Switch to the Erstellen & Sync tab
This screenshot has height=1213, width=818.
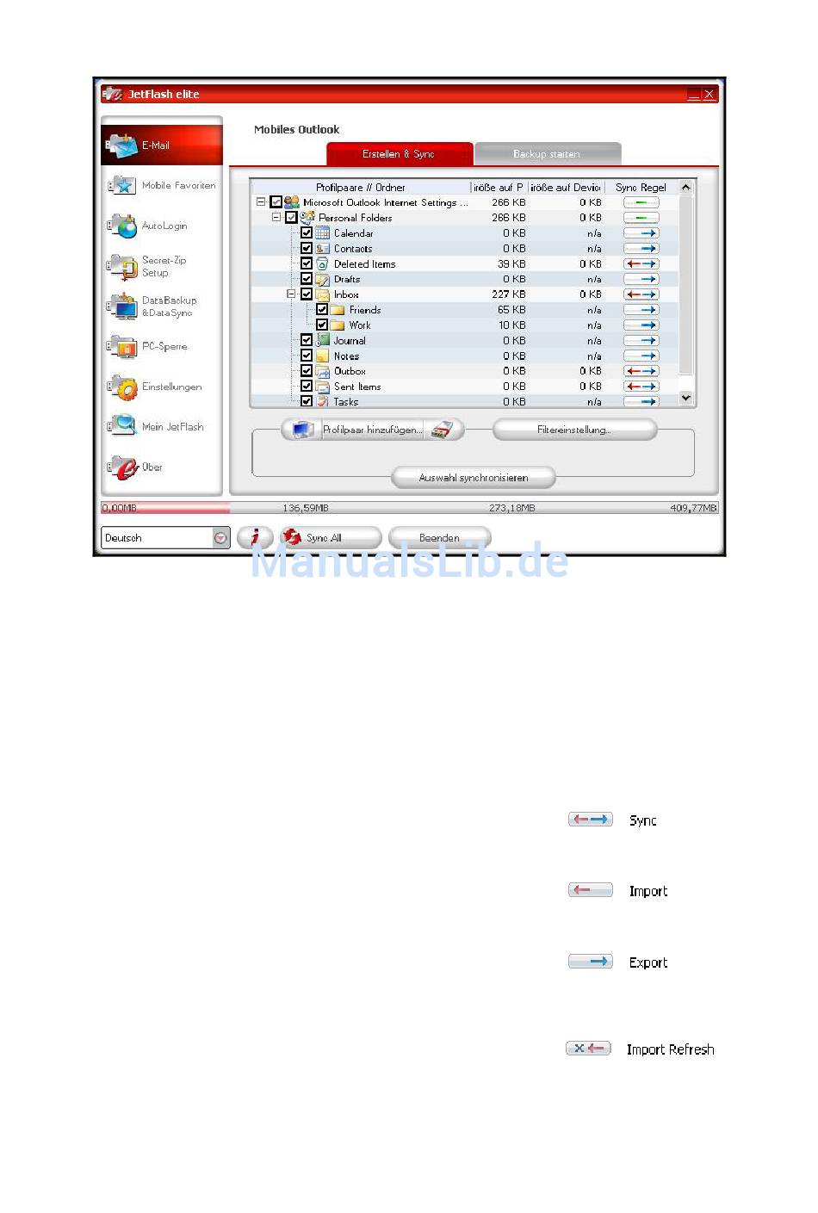pos(399,154)
